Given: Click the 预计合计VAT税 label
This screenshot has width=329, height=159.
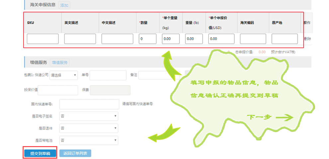Looking at the screenshot, I should coord(283,52).
